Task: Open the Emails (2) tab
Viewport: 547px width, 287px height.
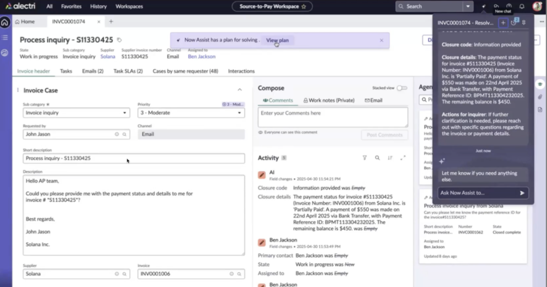Action: pos(93,71)
